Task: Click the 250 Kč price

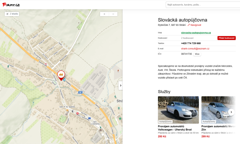Action: [162, 136]
